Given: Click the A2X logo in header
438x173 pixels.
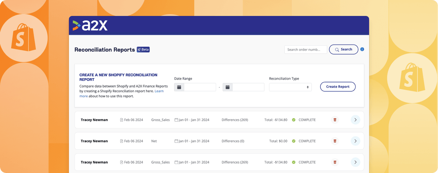Looking at the screenshot, I should click(x=90, y=25).
